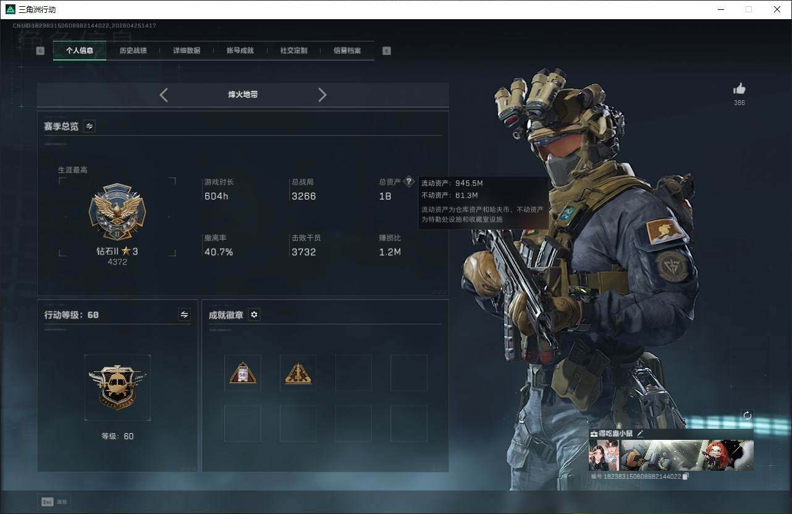
Task: Select the first achievement badge with the card emblem
Action: [242, 373]
